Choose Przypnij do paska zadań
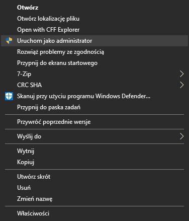This screenshot has width=189, height=221. coord(94,107)
